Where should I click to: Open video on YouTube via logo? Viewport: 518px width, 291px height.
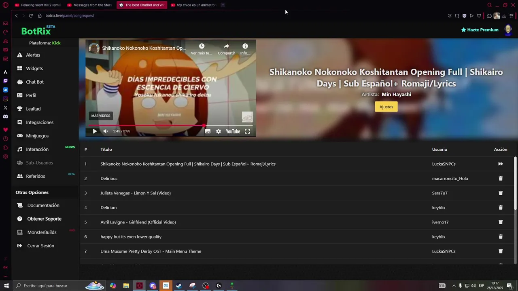click(233, 131)
